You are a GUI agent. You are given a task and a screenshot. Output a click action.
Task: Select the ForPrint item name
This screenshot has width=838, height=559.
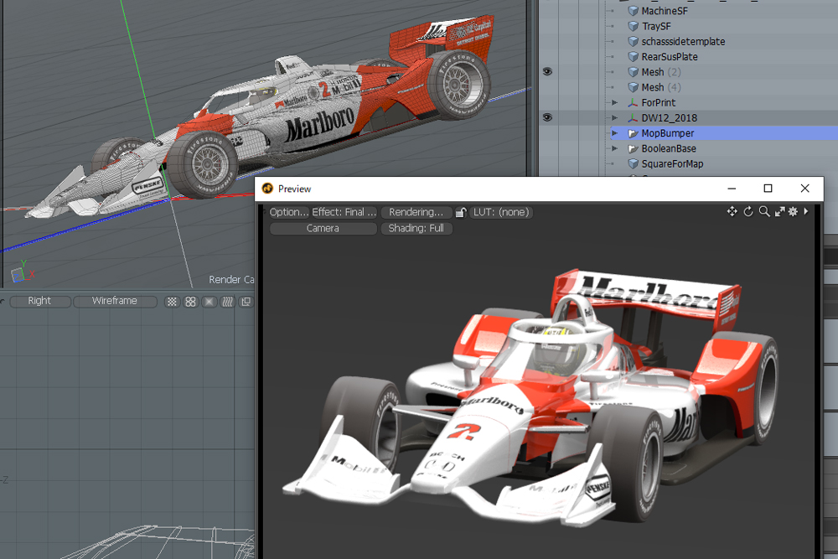pos(659,102)
